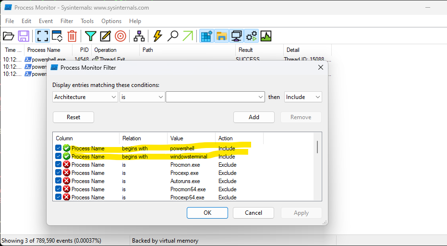
Task: Click the Detail column header in main window
Action: [x=307, y=50]
